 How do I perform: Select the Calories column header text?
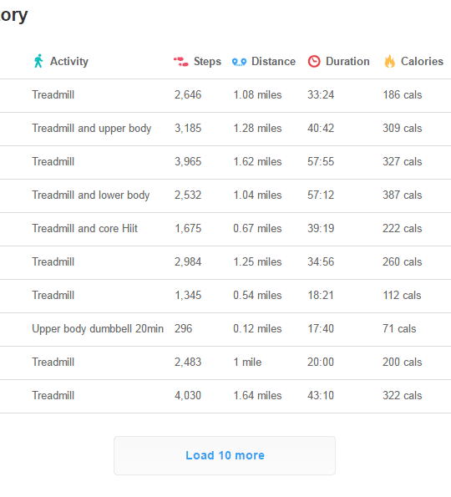point(422,61)
